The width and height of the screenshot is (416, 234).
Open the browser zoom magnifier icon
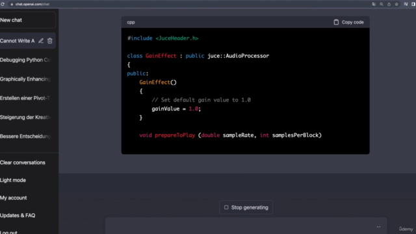tap(382, 5)
